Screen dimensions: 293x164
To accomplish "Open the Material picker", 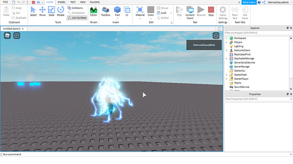I will tap(140, 11).
